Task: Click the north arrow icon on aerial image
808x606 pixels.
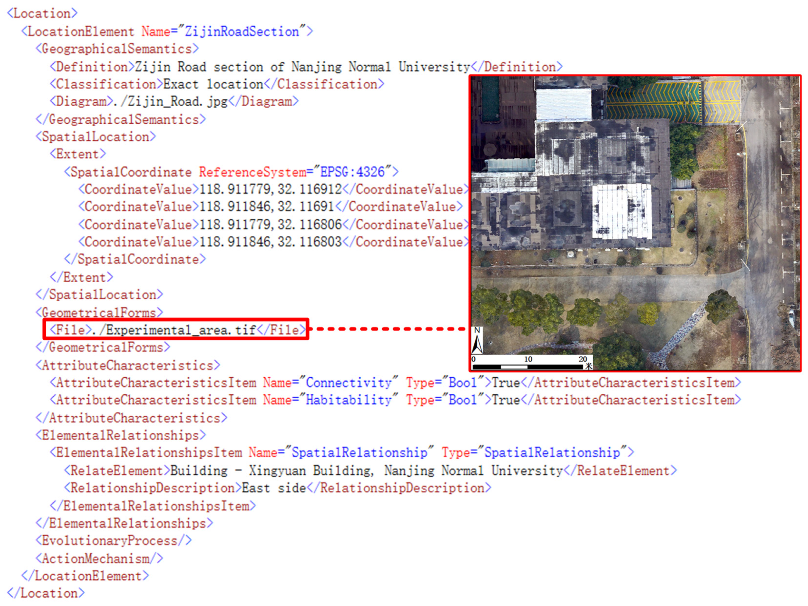Action: 477,340
